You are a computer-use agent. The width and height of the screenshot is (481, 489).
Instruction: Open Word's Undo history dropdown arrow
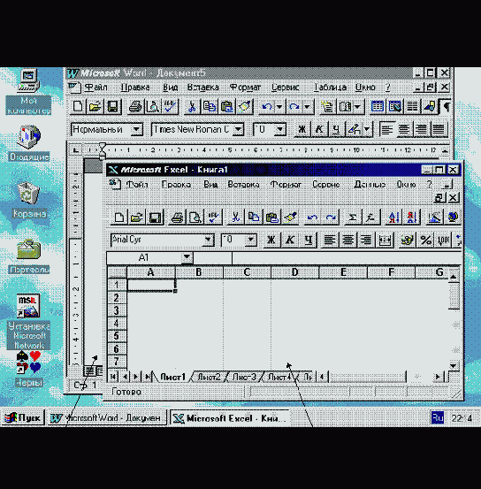(279, 107)
